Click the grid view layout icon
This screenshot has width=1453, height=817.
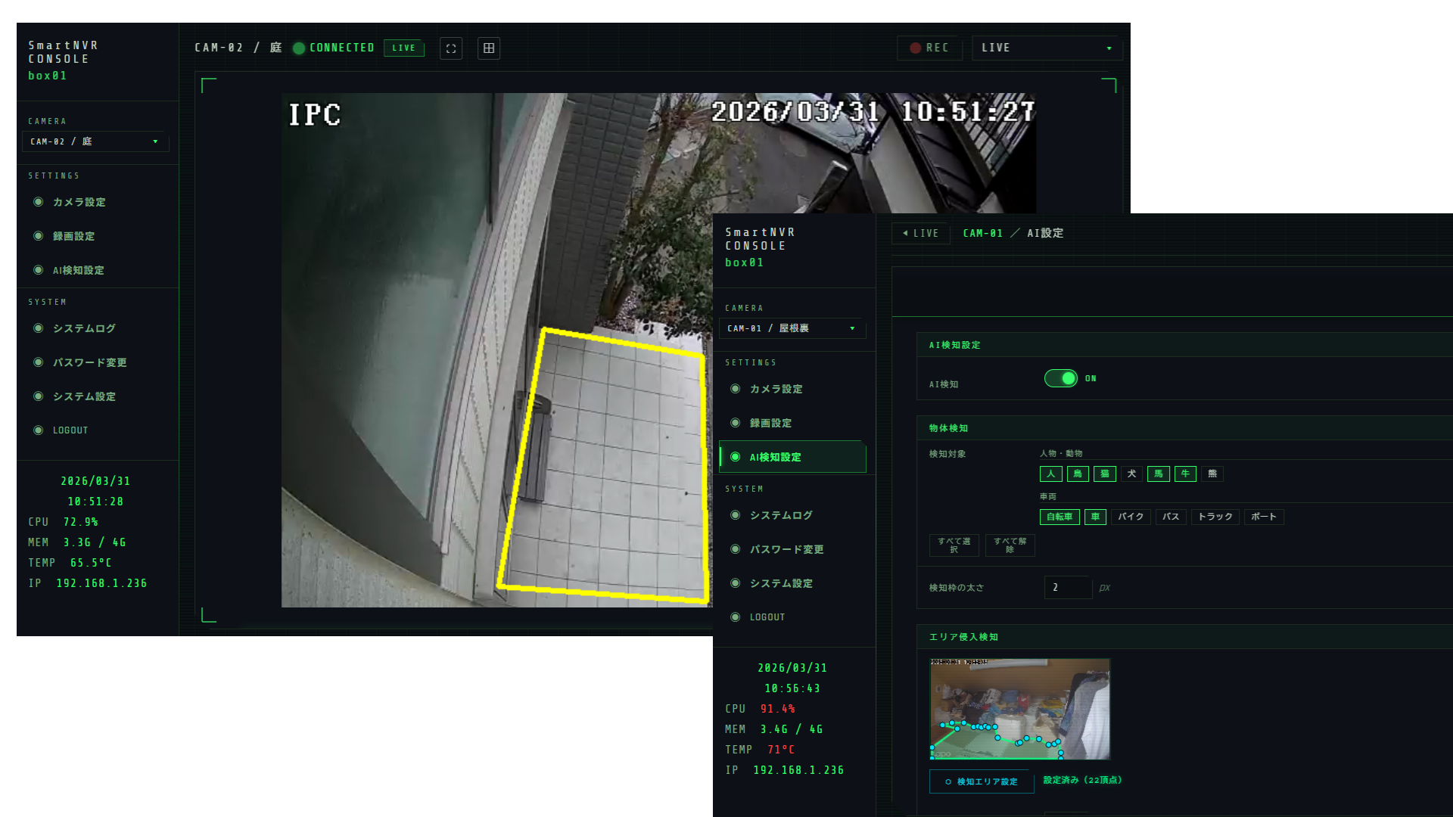(x=489, y=48)
